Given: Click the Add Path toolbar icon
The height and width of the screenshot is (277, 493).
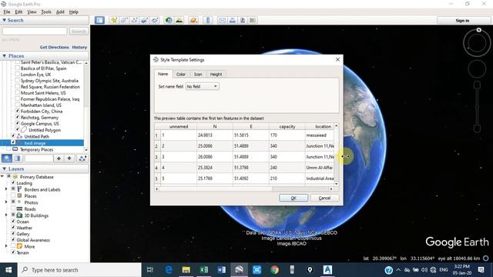Looking at the screenshot, I should (x=134, y=20).
